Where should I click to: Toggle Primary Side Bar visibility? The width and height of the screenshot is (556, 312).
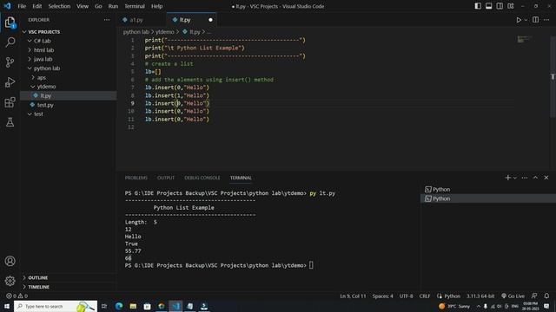[478, 6]
